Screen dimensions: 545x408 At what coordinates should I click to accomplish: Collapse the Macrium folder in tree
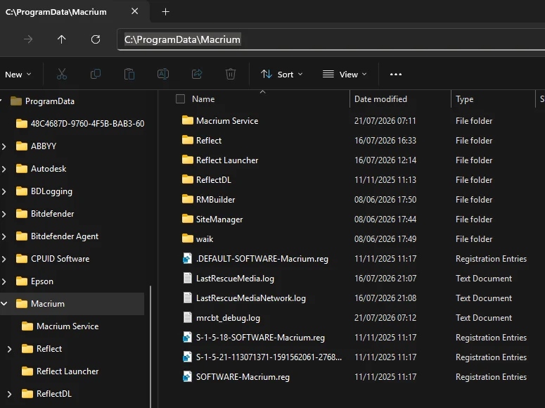pyautogui.click(x=4, y=304)
